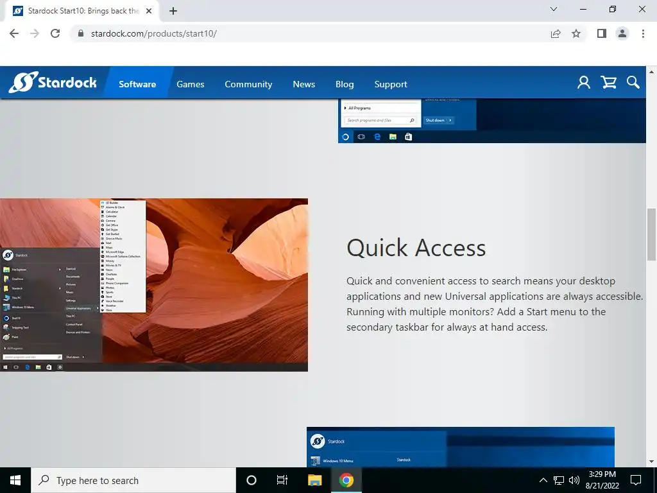The height and width of the screenshot is (493, 657).
Task: Click the paragraph starting 'Quick and convenient access'
Action: pos(495,304)
